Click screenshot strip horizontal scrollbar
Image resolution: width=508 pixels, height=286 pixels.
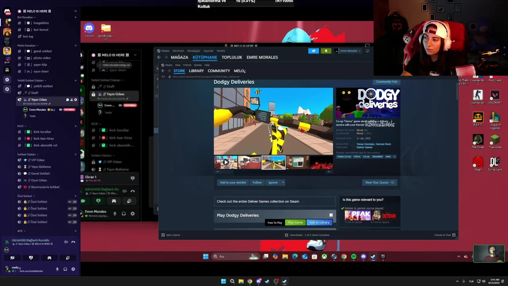273,172
